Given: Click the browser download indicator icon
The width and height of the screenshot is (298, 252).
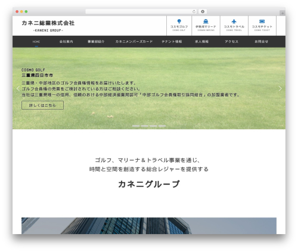Looking at the screenshot, I should click(203, 11).
